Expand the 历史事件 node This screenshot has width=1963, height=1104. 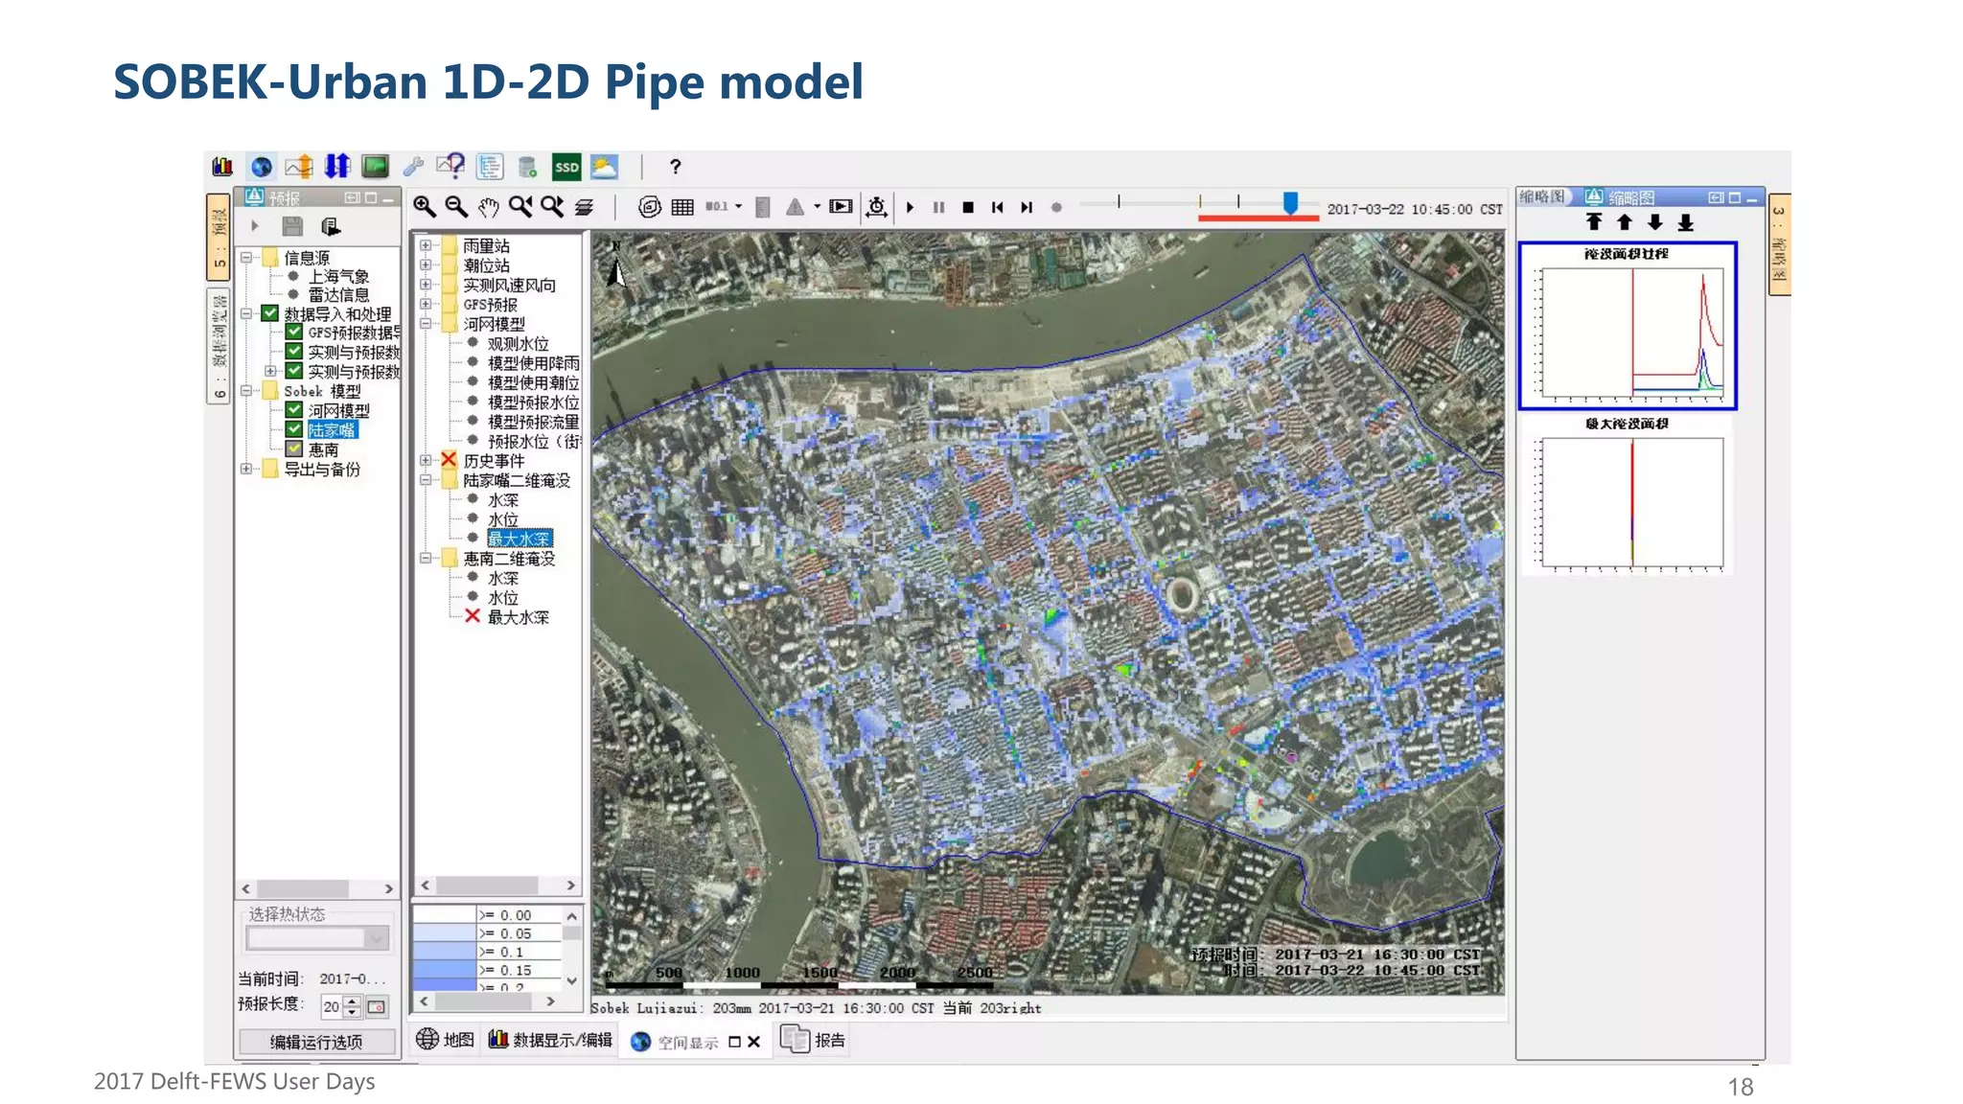(x=426, y=460)
